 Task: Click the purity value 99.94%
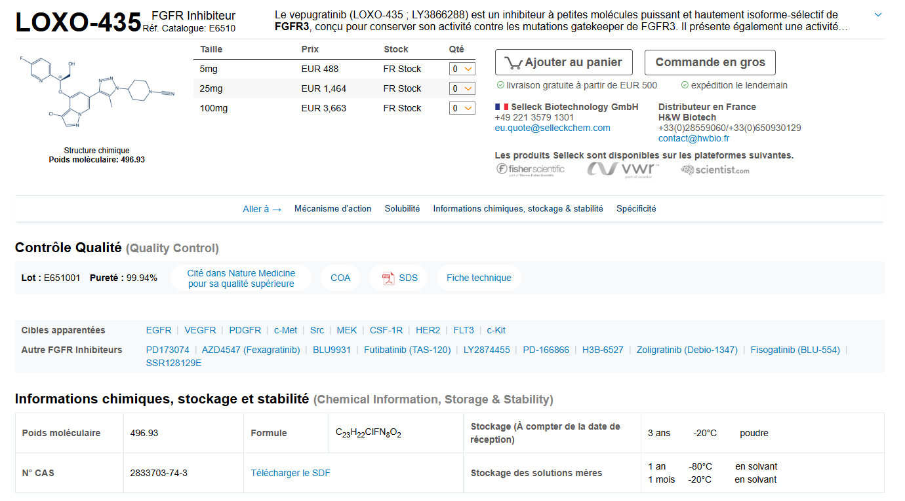(142, 278)
